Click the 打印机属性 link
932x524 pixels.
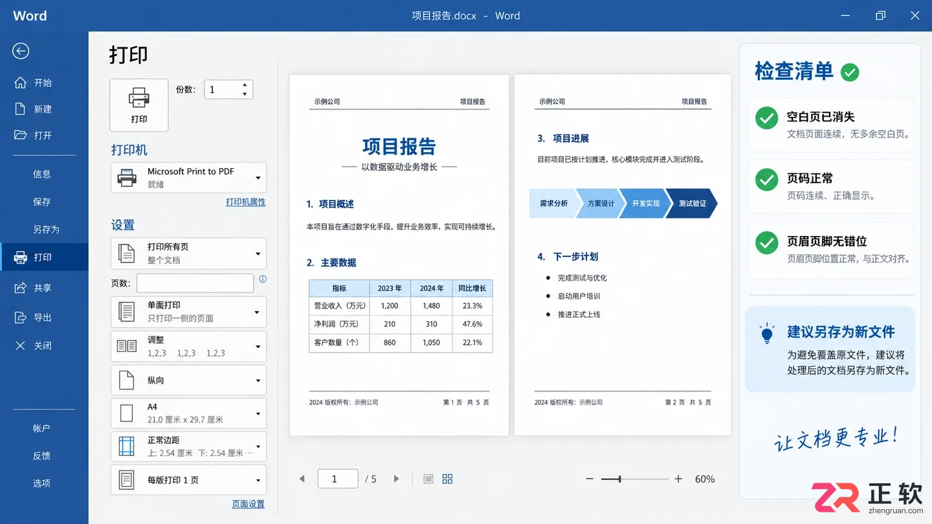(246, 202)
